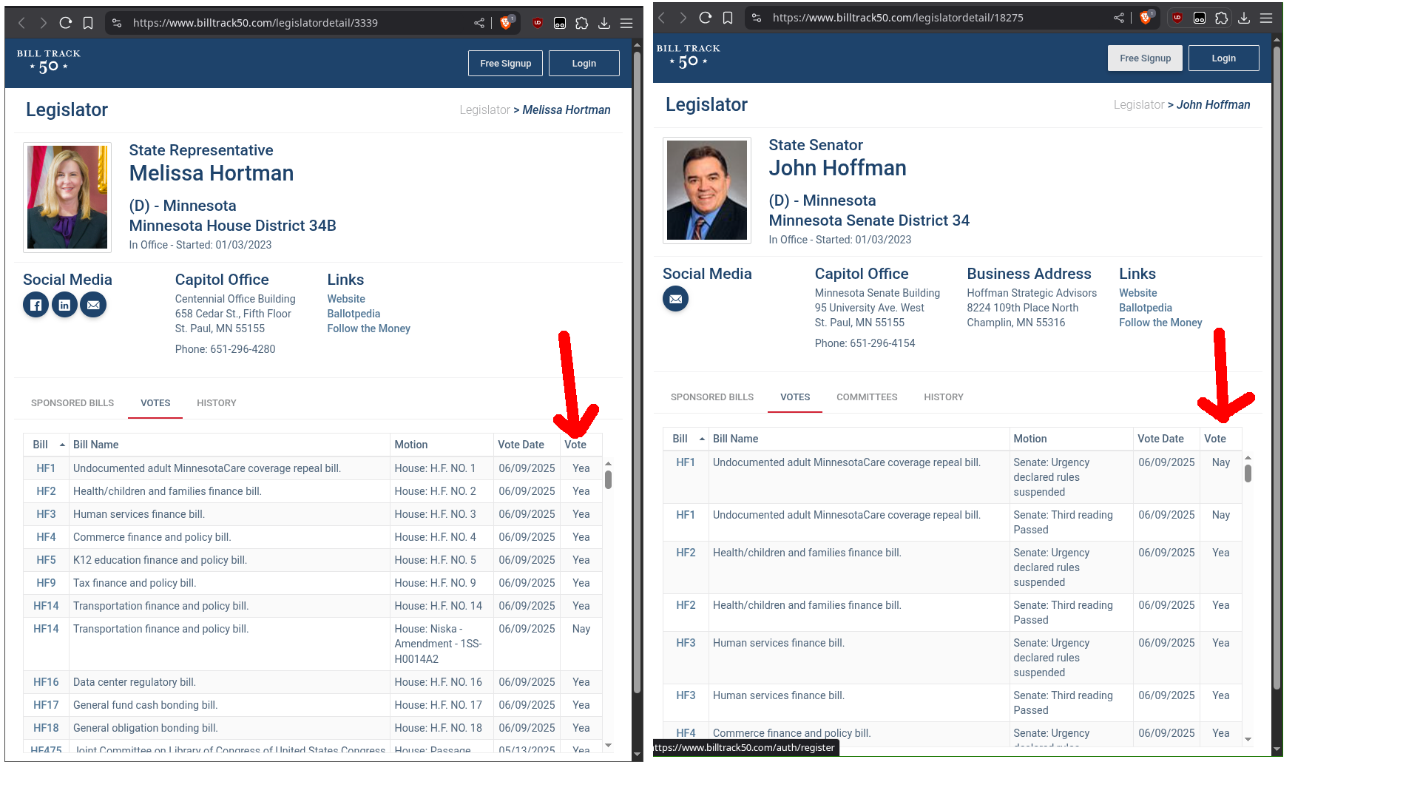Open Brave Shields icon in right window
The height and width of the screenshot is (799, 1420).
(x=1146, y=18)
